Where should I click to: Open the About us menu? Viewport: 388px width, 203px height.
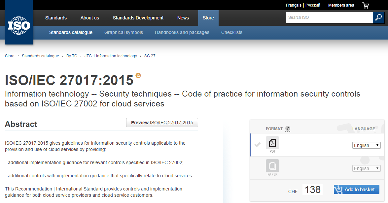(x=89, y=18)
